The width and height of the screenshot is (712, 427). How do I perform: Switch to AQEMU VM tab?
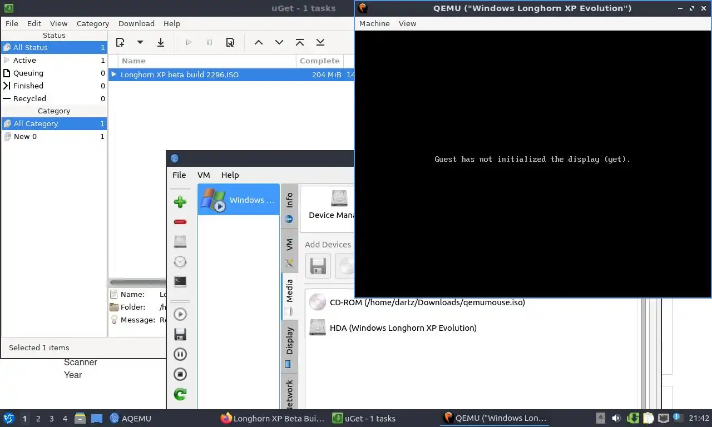(x=289, y=251)
